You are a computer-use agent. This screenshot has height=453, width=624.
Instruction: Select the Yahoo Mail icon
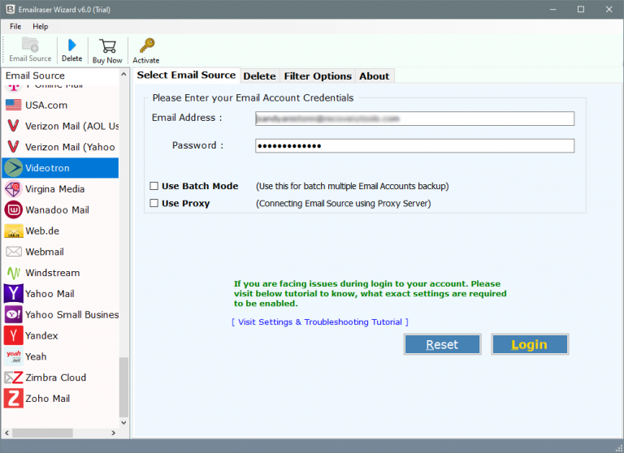[14, 294]
